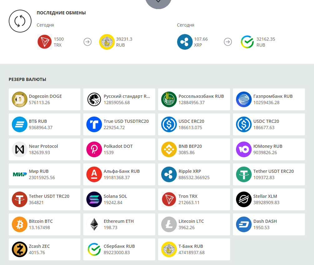This screenshot has height=265, width=314.
Task: Open the Bitcoin BTC reserve label
Action: pyautogui.click(x=41, y=221)
